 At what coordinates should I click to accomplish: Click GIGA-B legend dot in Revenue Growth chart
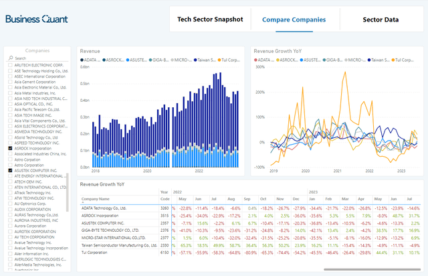click(x=324, y=60)
